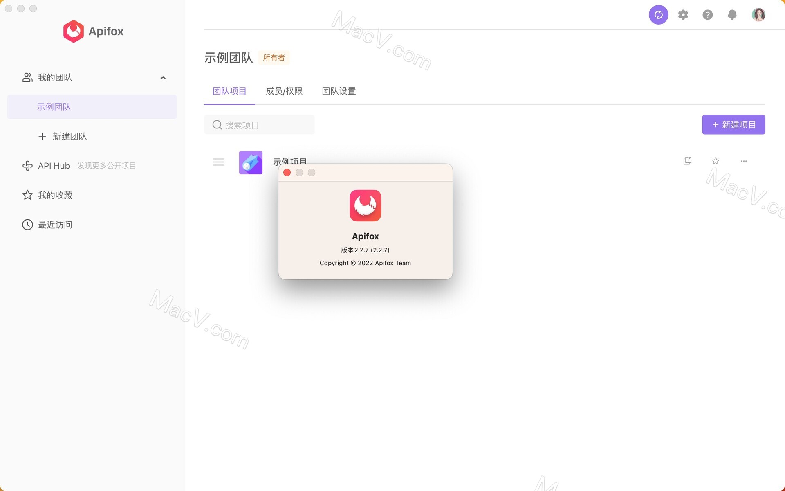Open 示例项目 in a new window icon
Screen dimensions: 785x491
(687, 161)
